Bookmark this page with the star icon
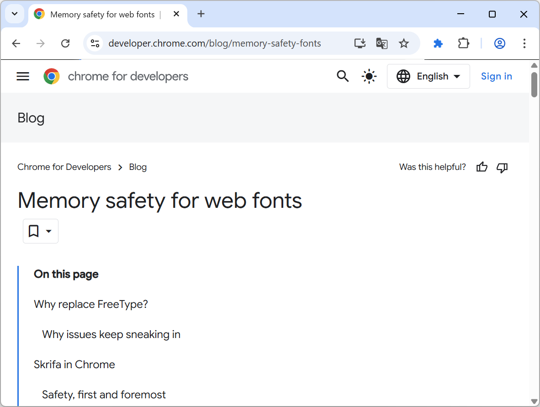The height and width of the screenshot is (407, 540). click(x=404, y=43)
